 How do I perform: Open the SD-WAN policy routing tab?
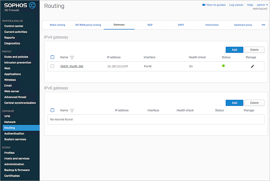pyautogui.click(x=88, y=25)
